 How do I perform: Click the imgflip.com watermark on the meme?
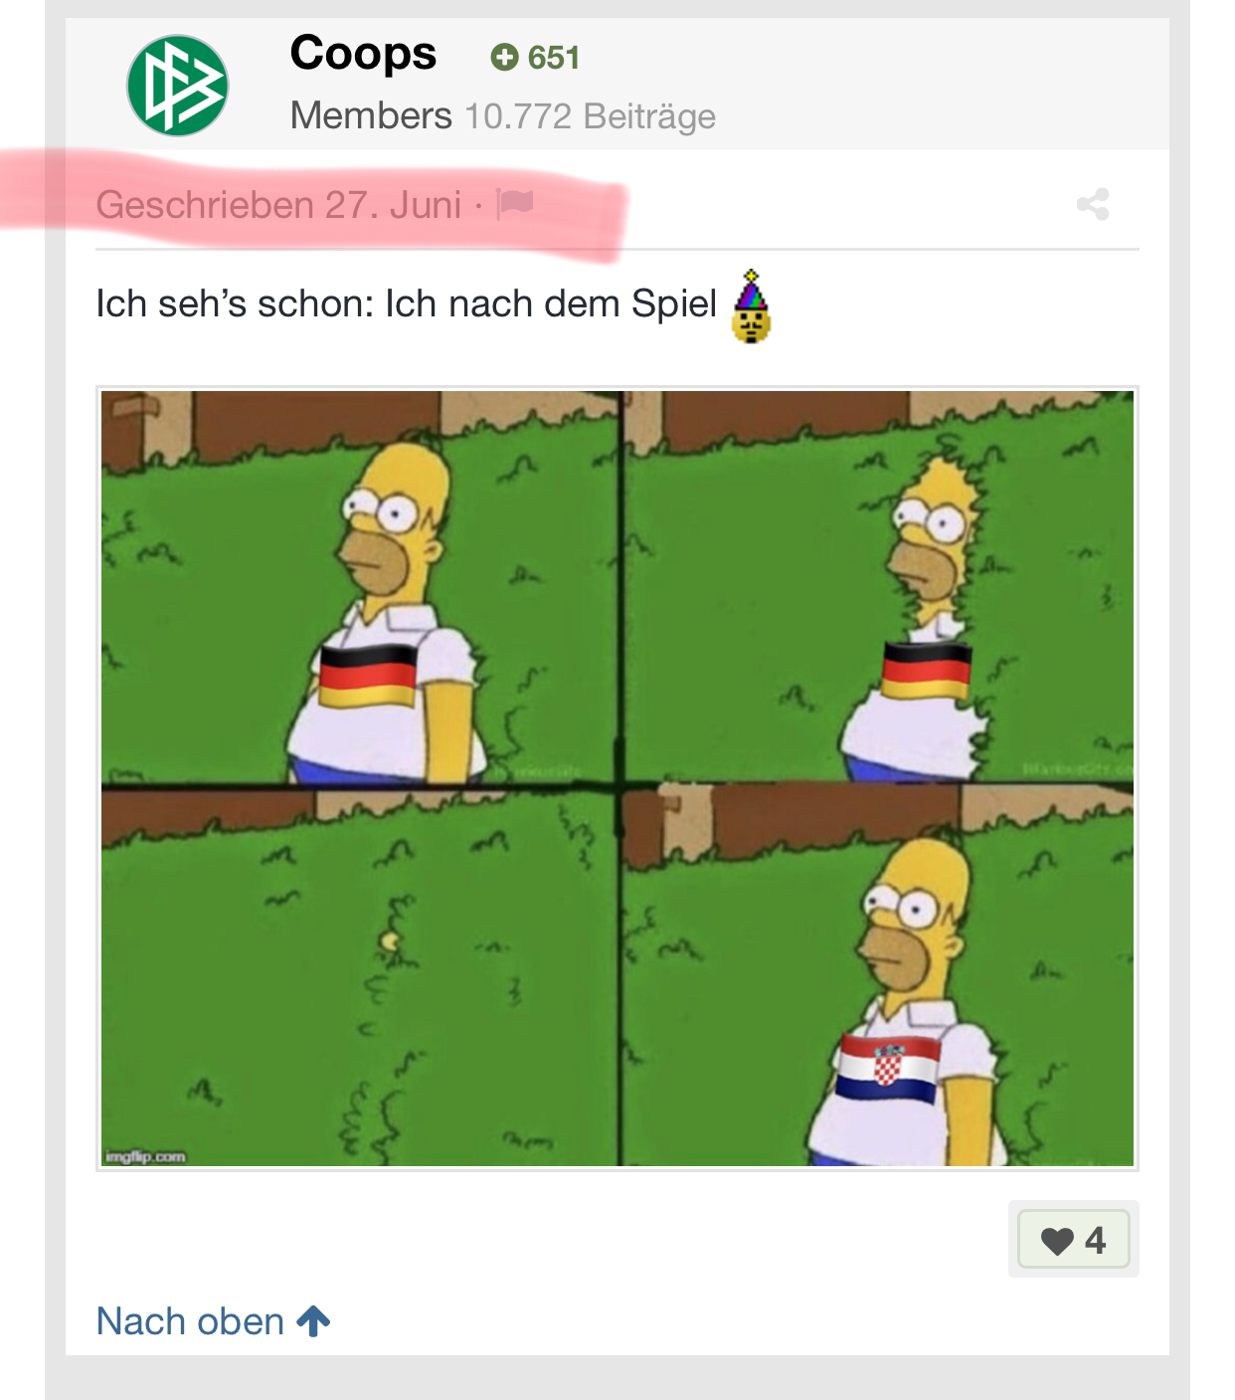(x=145, y=1156)
